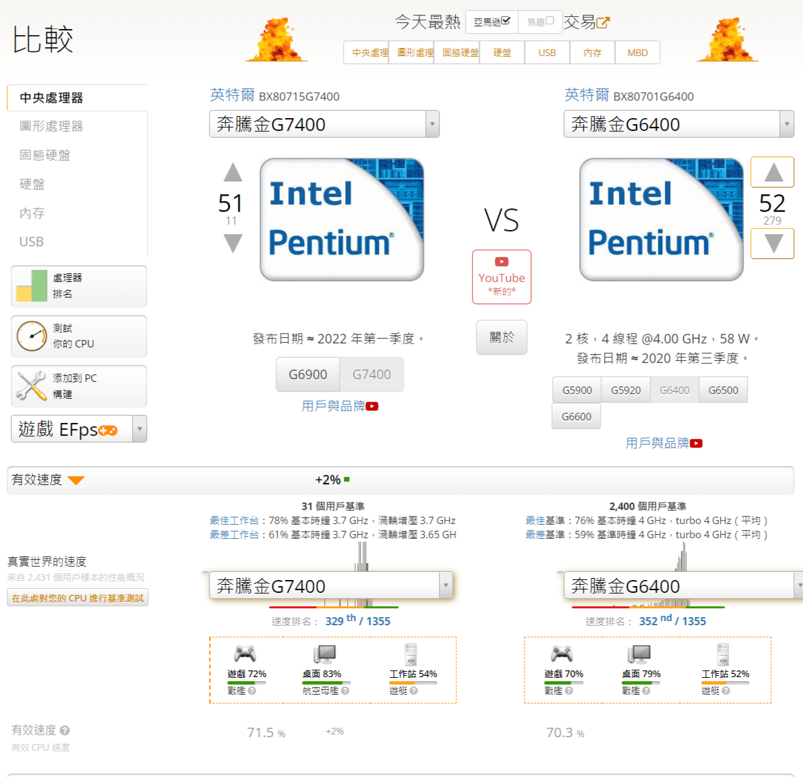Open the help icon next to 航空母艦
803x777 pixels.
[x=345, y=691]
